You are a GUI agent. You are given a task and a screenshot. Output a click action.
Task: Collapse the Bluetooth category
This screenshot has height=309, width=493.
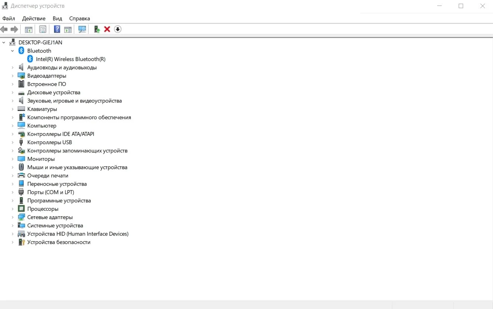tap(13, 51)
